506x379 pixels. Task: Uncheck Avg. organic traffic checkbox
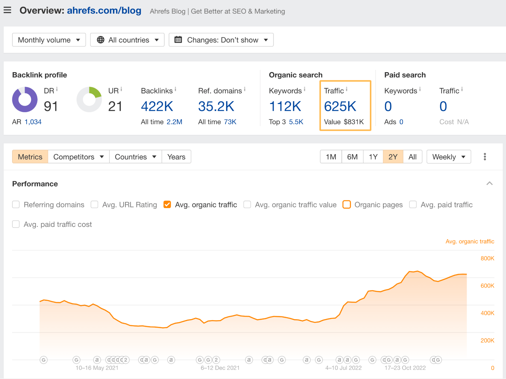167,205
